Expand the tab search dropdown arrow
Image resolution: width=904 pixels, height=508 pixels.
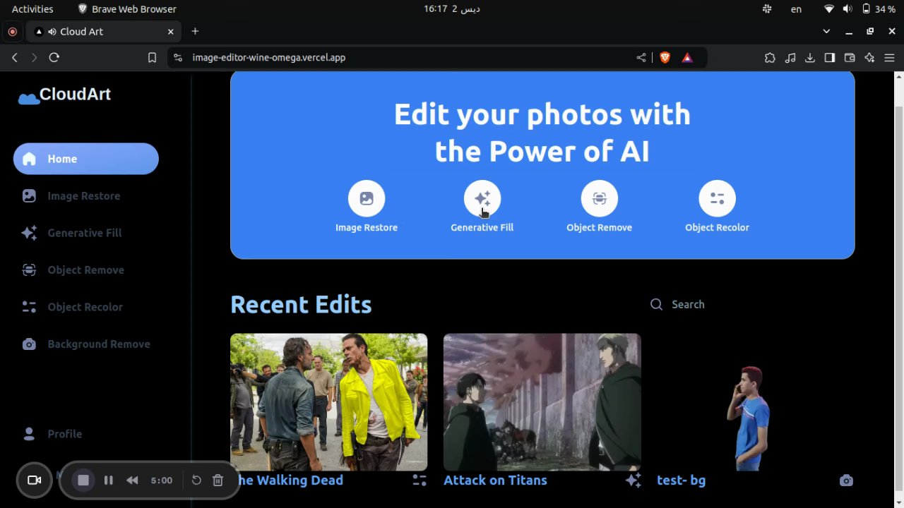pos(826,31)
